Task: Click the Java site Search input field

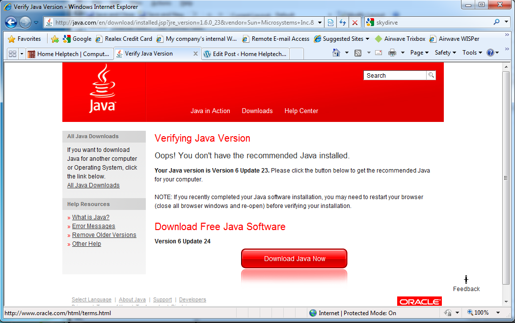Action: [x=395, y=75]
